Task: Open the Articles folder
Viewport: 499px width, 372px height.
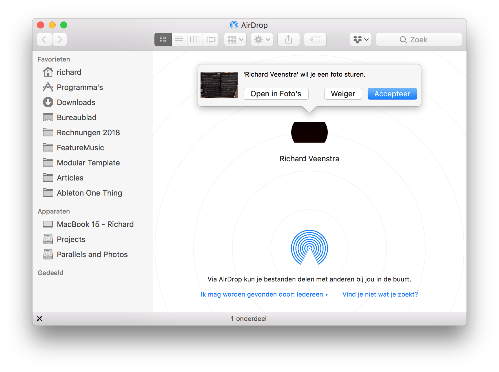Action: pos(92,178)
